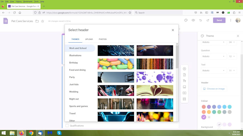Click the Choose an image button
Viewport: 243px width, 136px height.
point(214,89)
